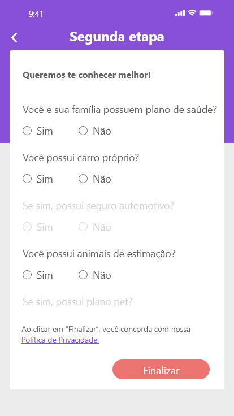Tap the battery indicator icon
The image size is (234, 416).
(206, 13)
